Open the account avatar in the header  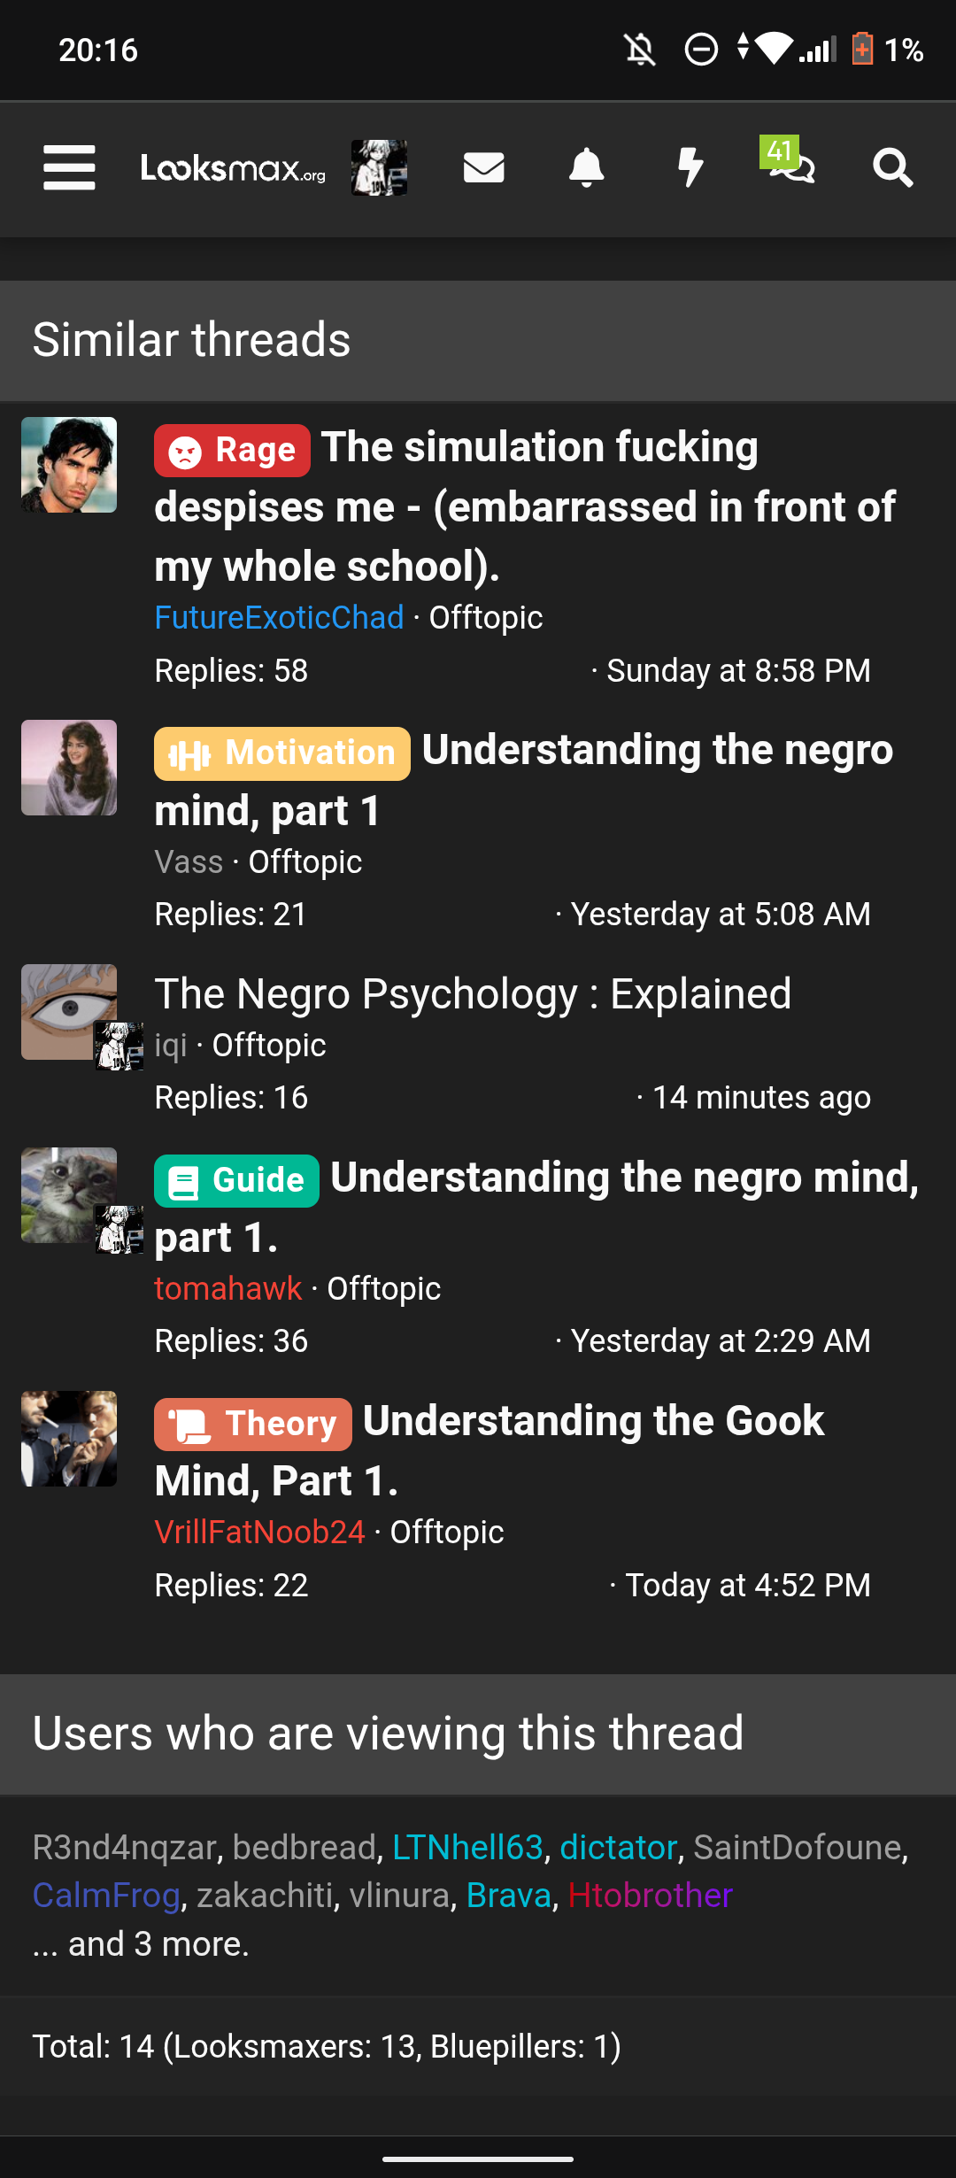click(379, 168)
